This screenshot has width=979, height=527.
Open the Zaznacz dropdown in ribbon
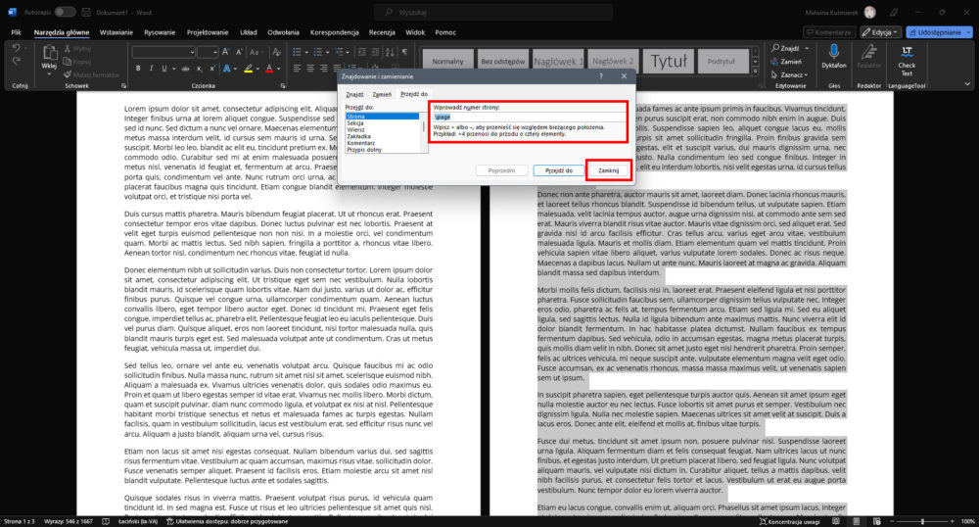(x=790, y=74)
